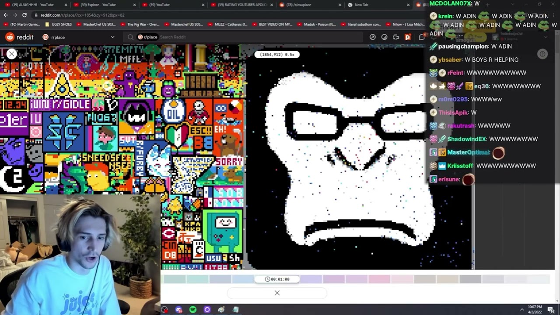Click chat username pausingchampion
This screenshot has width=560, height=315.
point(463,46)
